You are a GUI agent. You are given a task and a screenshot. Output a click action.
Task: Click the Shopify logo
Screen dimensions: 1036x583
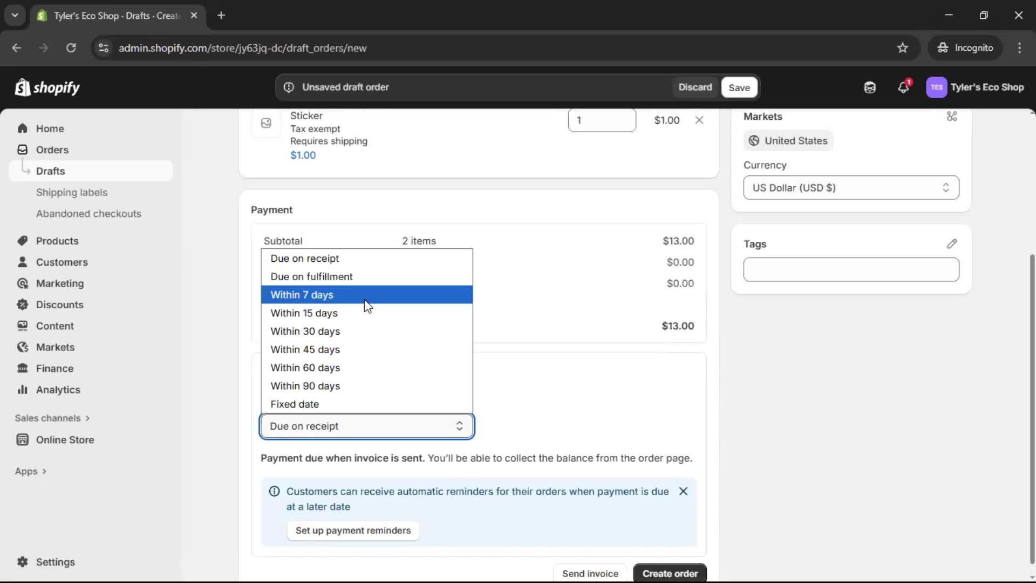(47, 87)
